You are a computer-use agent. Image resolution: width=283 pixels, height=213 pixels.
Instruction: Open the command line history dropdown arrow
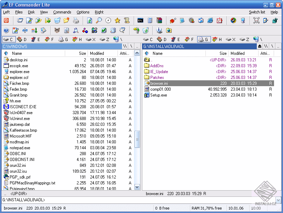pyautogui.click(x=278, y=200)
